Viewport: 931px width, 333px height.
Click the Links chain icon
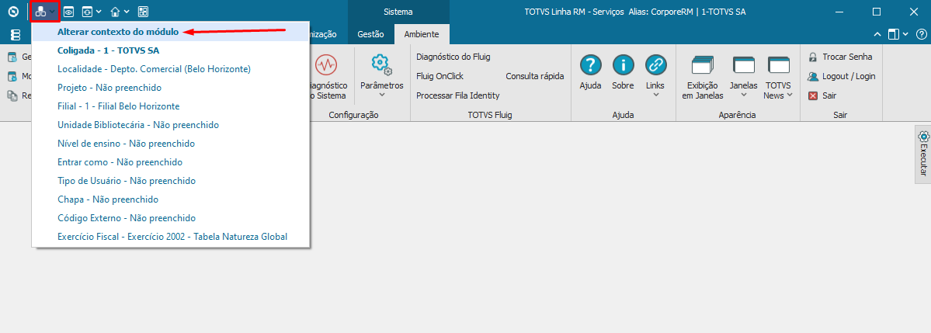click(x=655, y=64)
